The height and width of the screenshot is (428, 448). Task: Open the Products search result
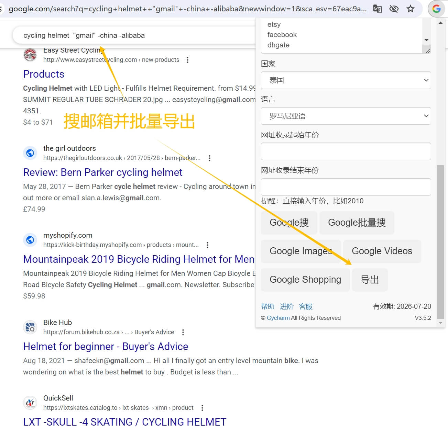[x=44, y=74]
